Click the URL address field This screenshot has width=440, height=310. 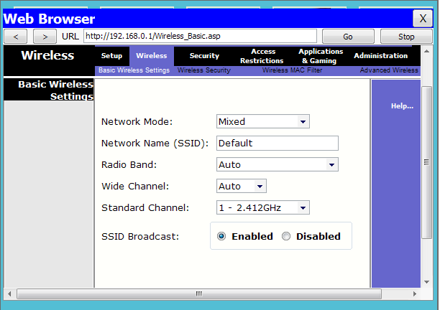[x=200, y=36]
